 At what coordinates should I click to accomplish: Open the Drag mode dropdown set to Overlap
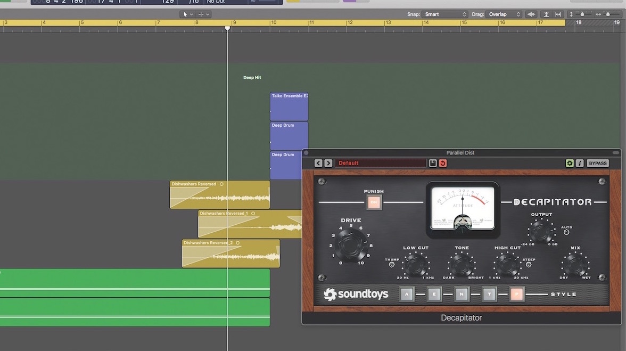504,14
